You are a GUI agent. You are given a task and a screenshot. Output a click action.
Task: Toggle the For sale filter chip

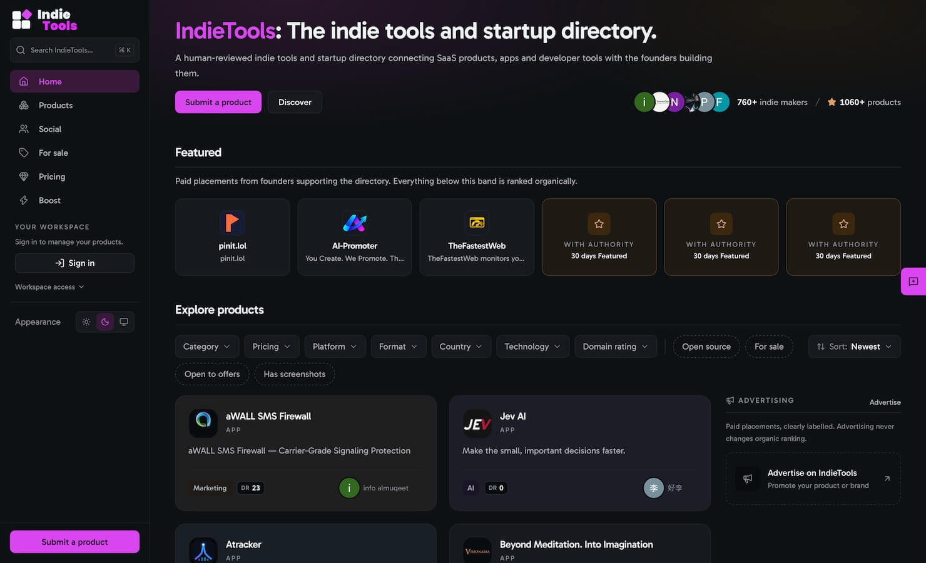(769, 347)
